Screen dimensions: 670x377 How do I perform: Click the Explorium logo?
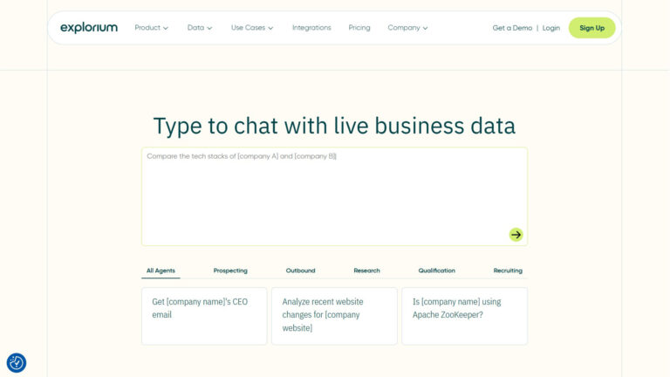(x=89, y=28)
